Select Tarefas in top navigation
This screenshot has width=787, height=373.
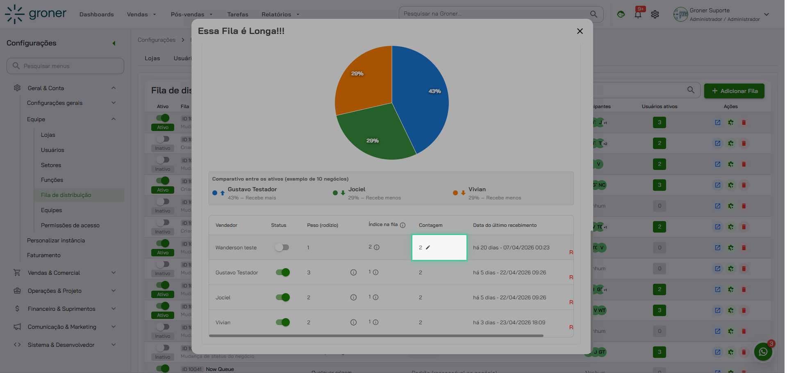(x=238, y=14)
